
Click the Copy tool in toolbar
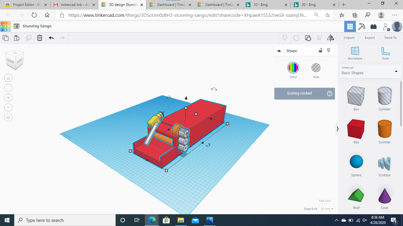tap(6, 38)
